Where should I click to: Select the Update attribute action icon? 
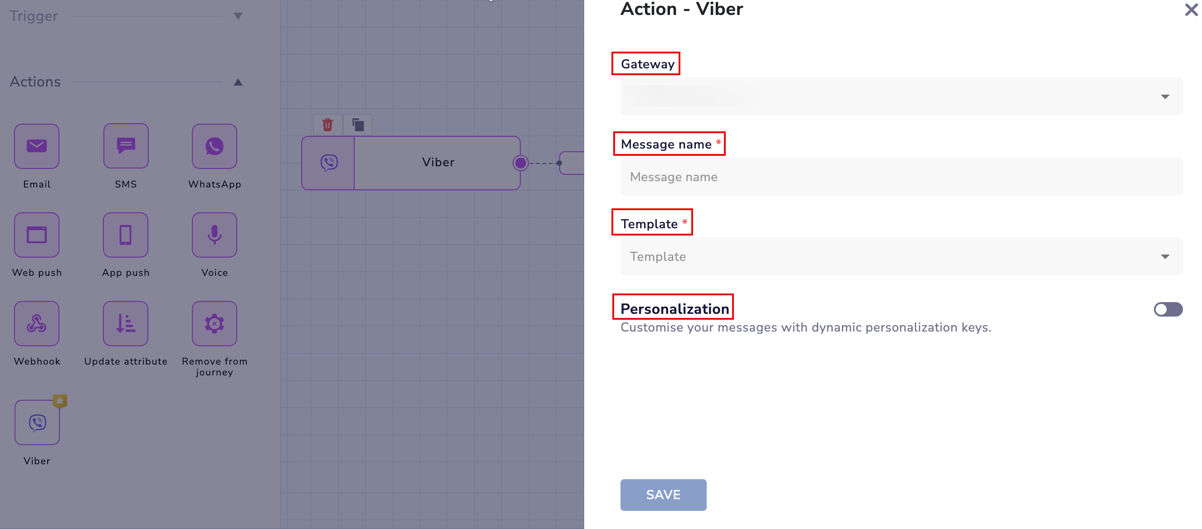click(x=126, y=323)
